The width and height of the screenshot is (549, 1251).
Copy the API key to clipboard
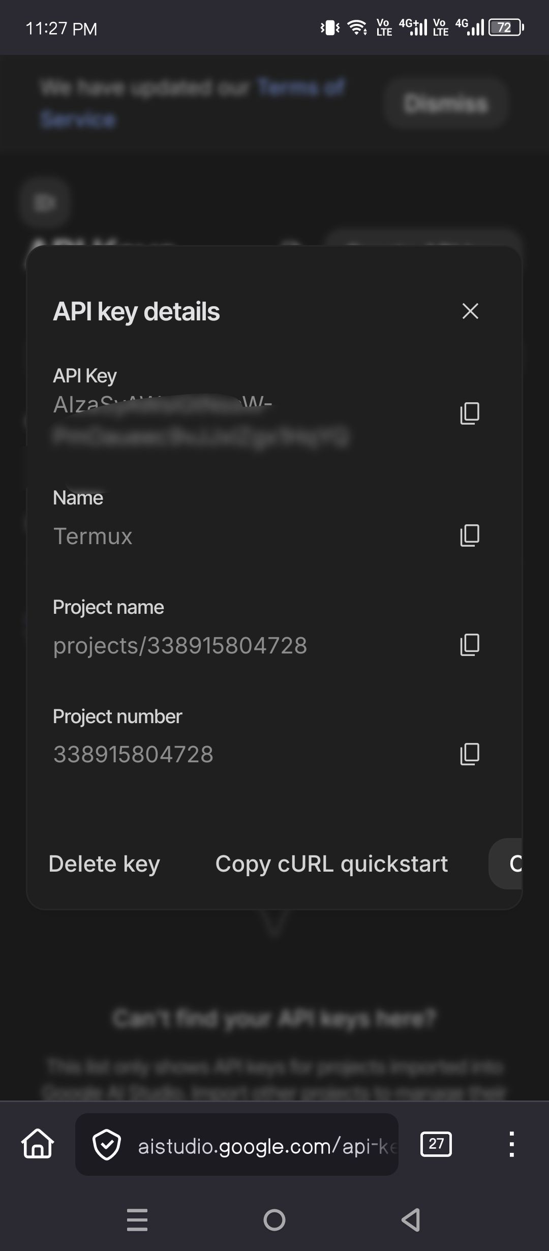(469, 413)
